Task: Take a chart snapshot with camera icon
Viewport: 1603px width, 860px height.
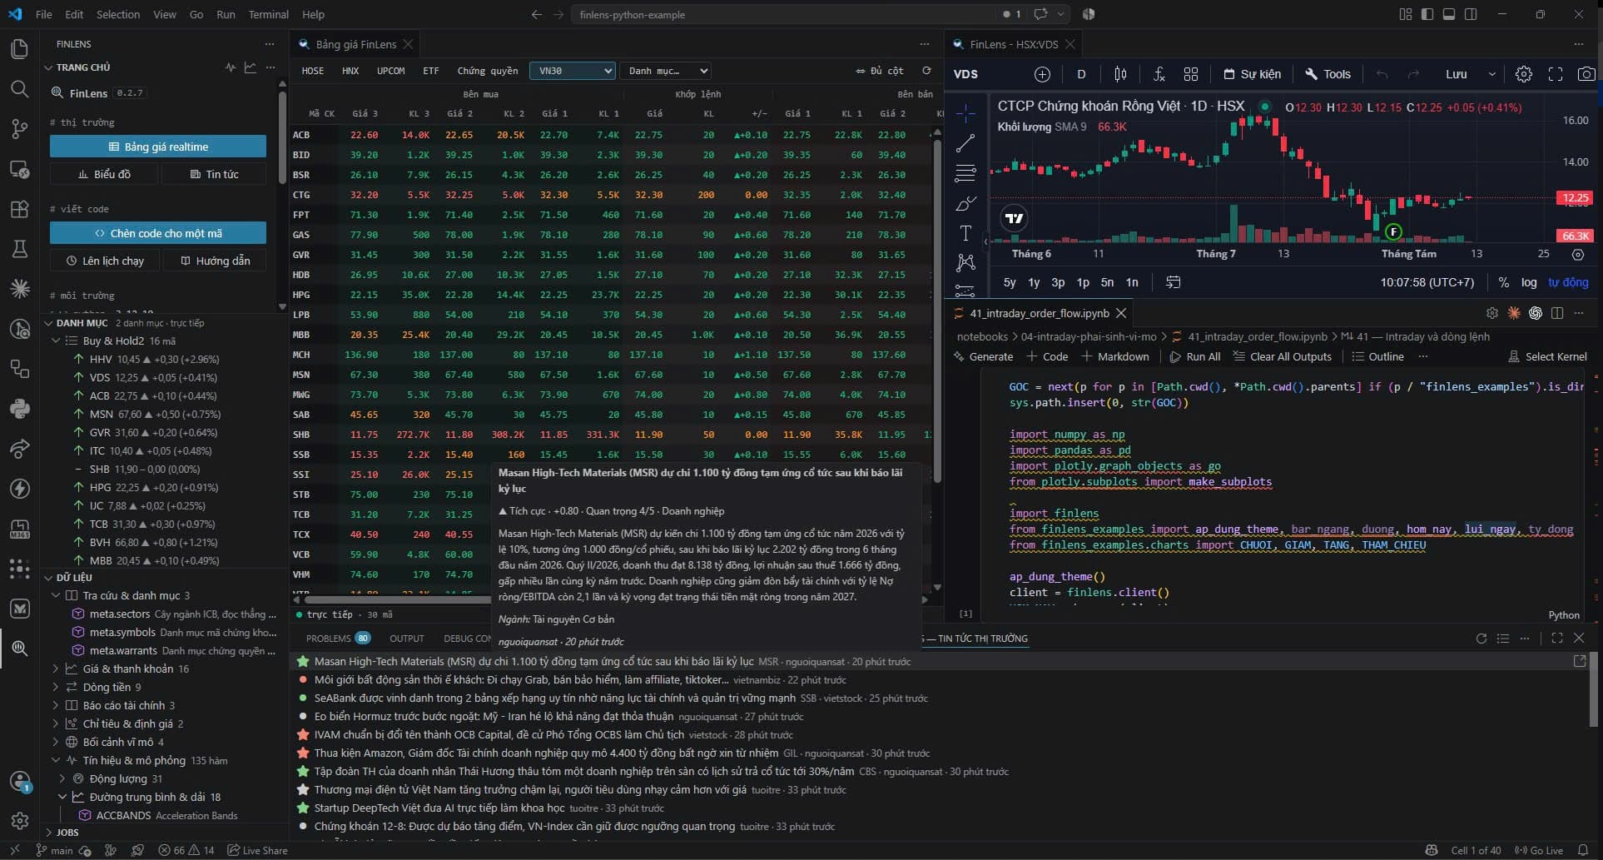Action: point(1586,74)
